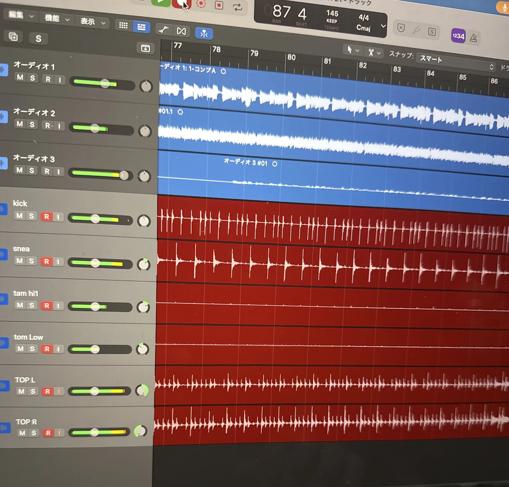Click the TOP R pan knob
Viewport: 509px width, 487px height.
[140, 431]
